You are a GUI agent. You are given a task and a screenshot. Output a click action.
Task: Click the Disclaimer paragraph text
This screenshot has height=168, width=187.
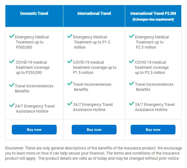coord(93,153)
